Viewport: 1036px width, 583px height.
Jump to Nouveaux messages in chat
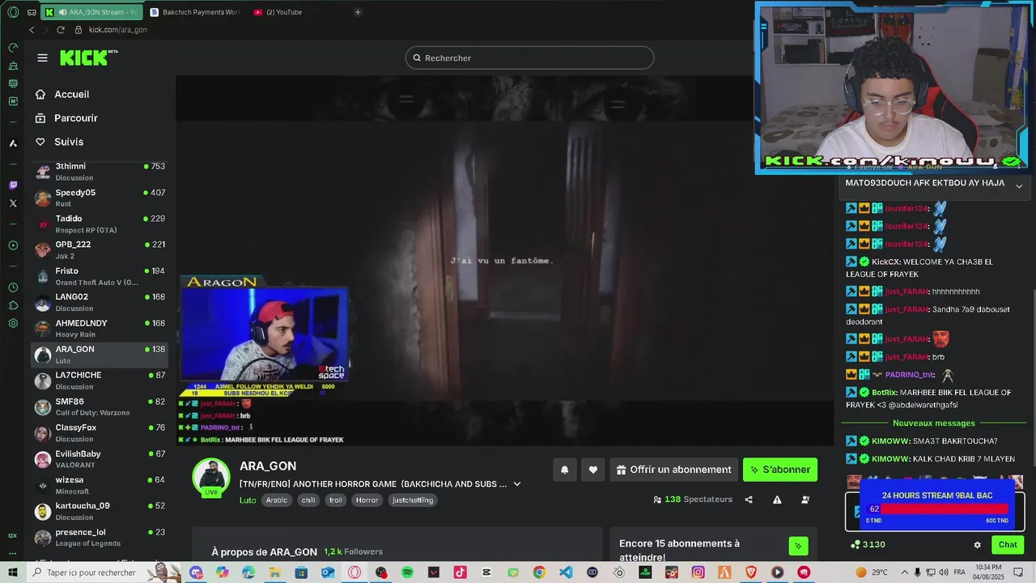click(x=934, y=423)
